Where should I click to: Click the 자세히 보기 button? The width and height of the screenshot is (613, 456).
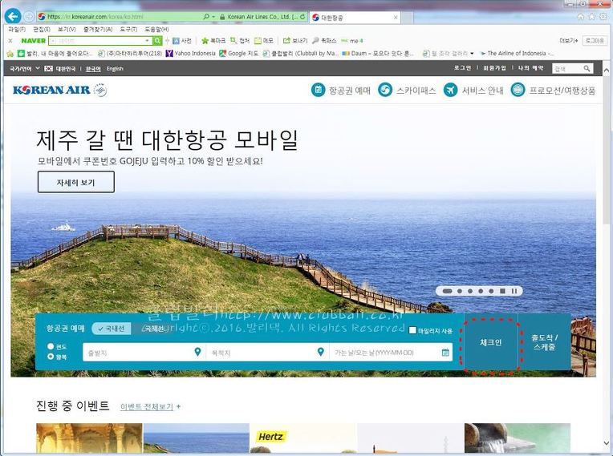76,182
